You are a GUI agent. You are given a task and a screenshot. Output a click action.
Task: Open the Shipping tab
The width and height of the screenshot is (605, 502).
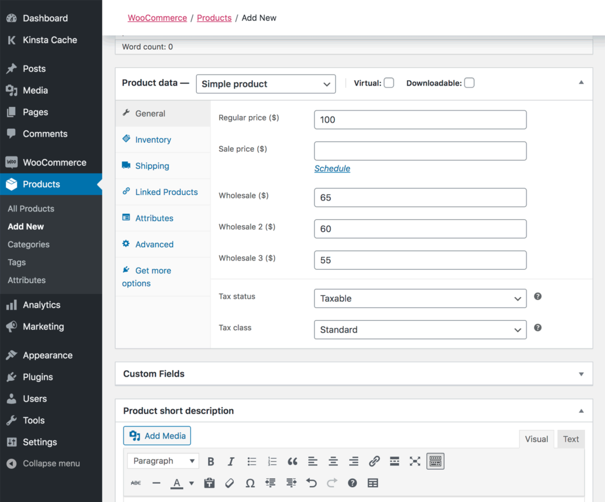pos(163,166)
